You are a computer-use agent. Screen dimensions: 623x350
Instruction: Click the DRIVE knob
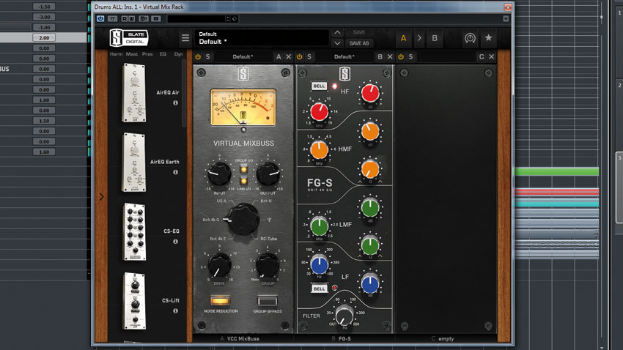coord(219,266)
